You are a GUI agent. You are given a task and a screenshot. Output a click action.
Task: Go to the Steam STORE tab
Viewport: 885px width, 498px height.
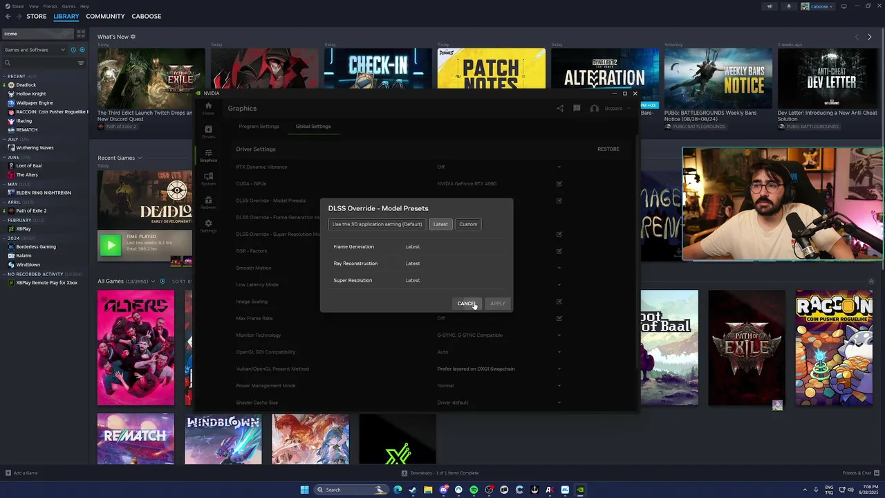[x=37, y=17]
